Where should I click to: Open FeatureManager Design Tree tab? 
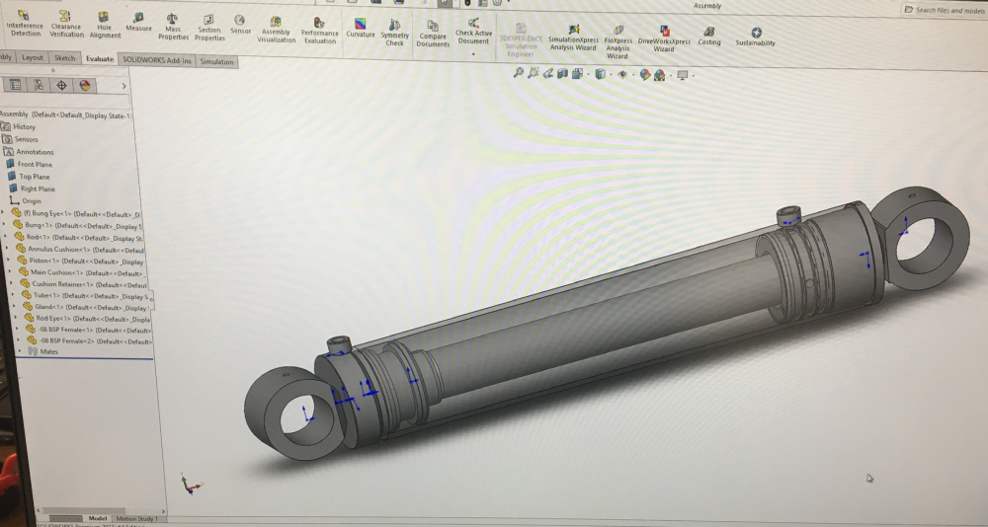(15, 84)
